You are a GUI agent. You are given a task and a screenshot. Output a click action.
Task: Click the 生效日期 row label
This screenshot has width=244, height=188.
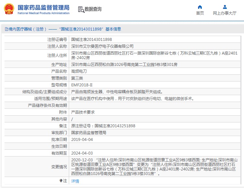click(x=59, y=146)
